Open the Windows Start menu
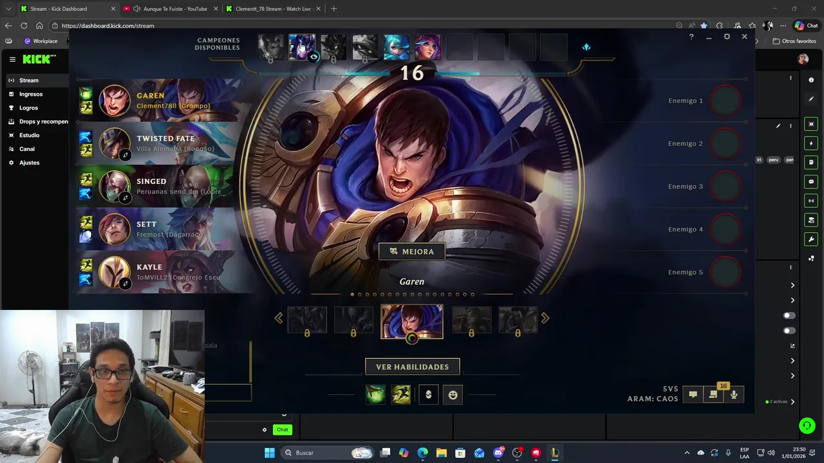 tap(270, 453)
